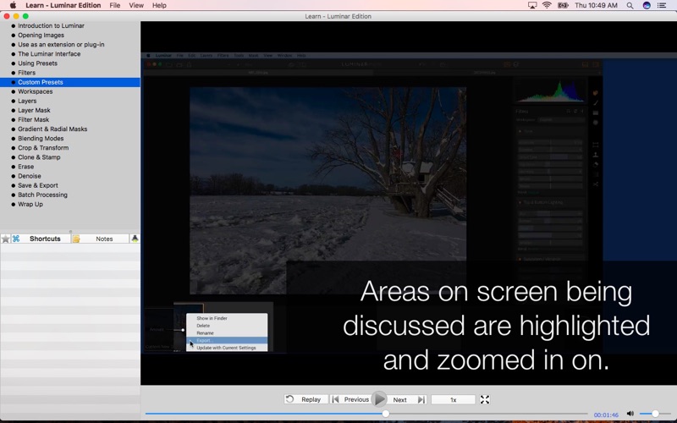Adjust the volume slider
This screenshot has height=423, width=677.
click(x=655, y=414)
